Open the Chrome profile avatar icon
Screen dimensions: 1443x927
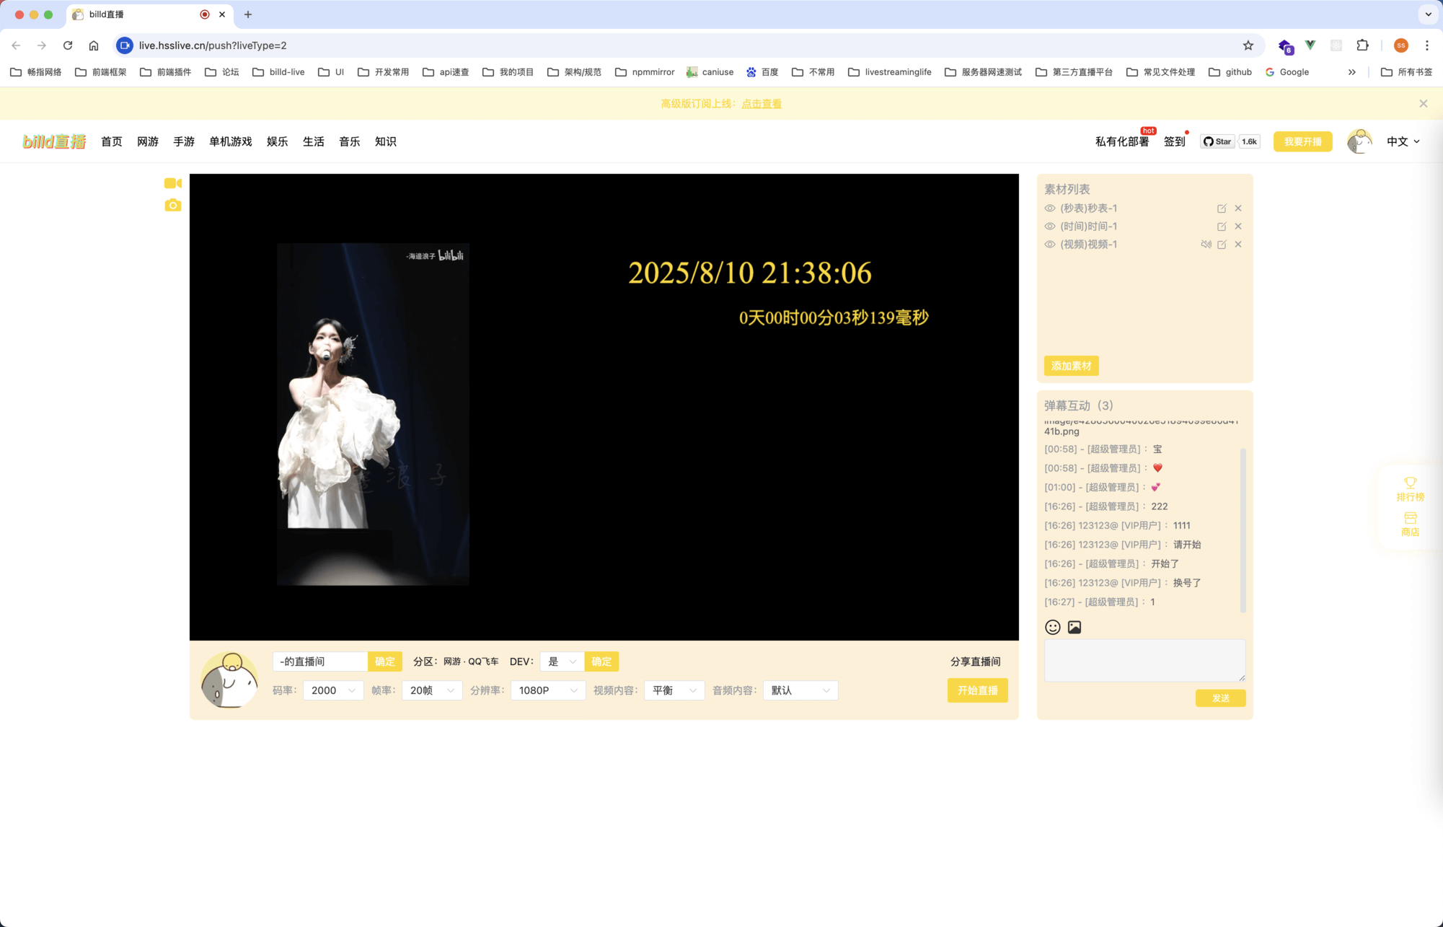pyautogui.click(x=1401, y=45)
